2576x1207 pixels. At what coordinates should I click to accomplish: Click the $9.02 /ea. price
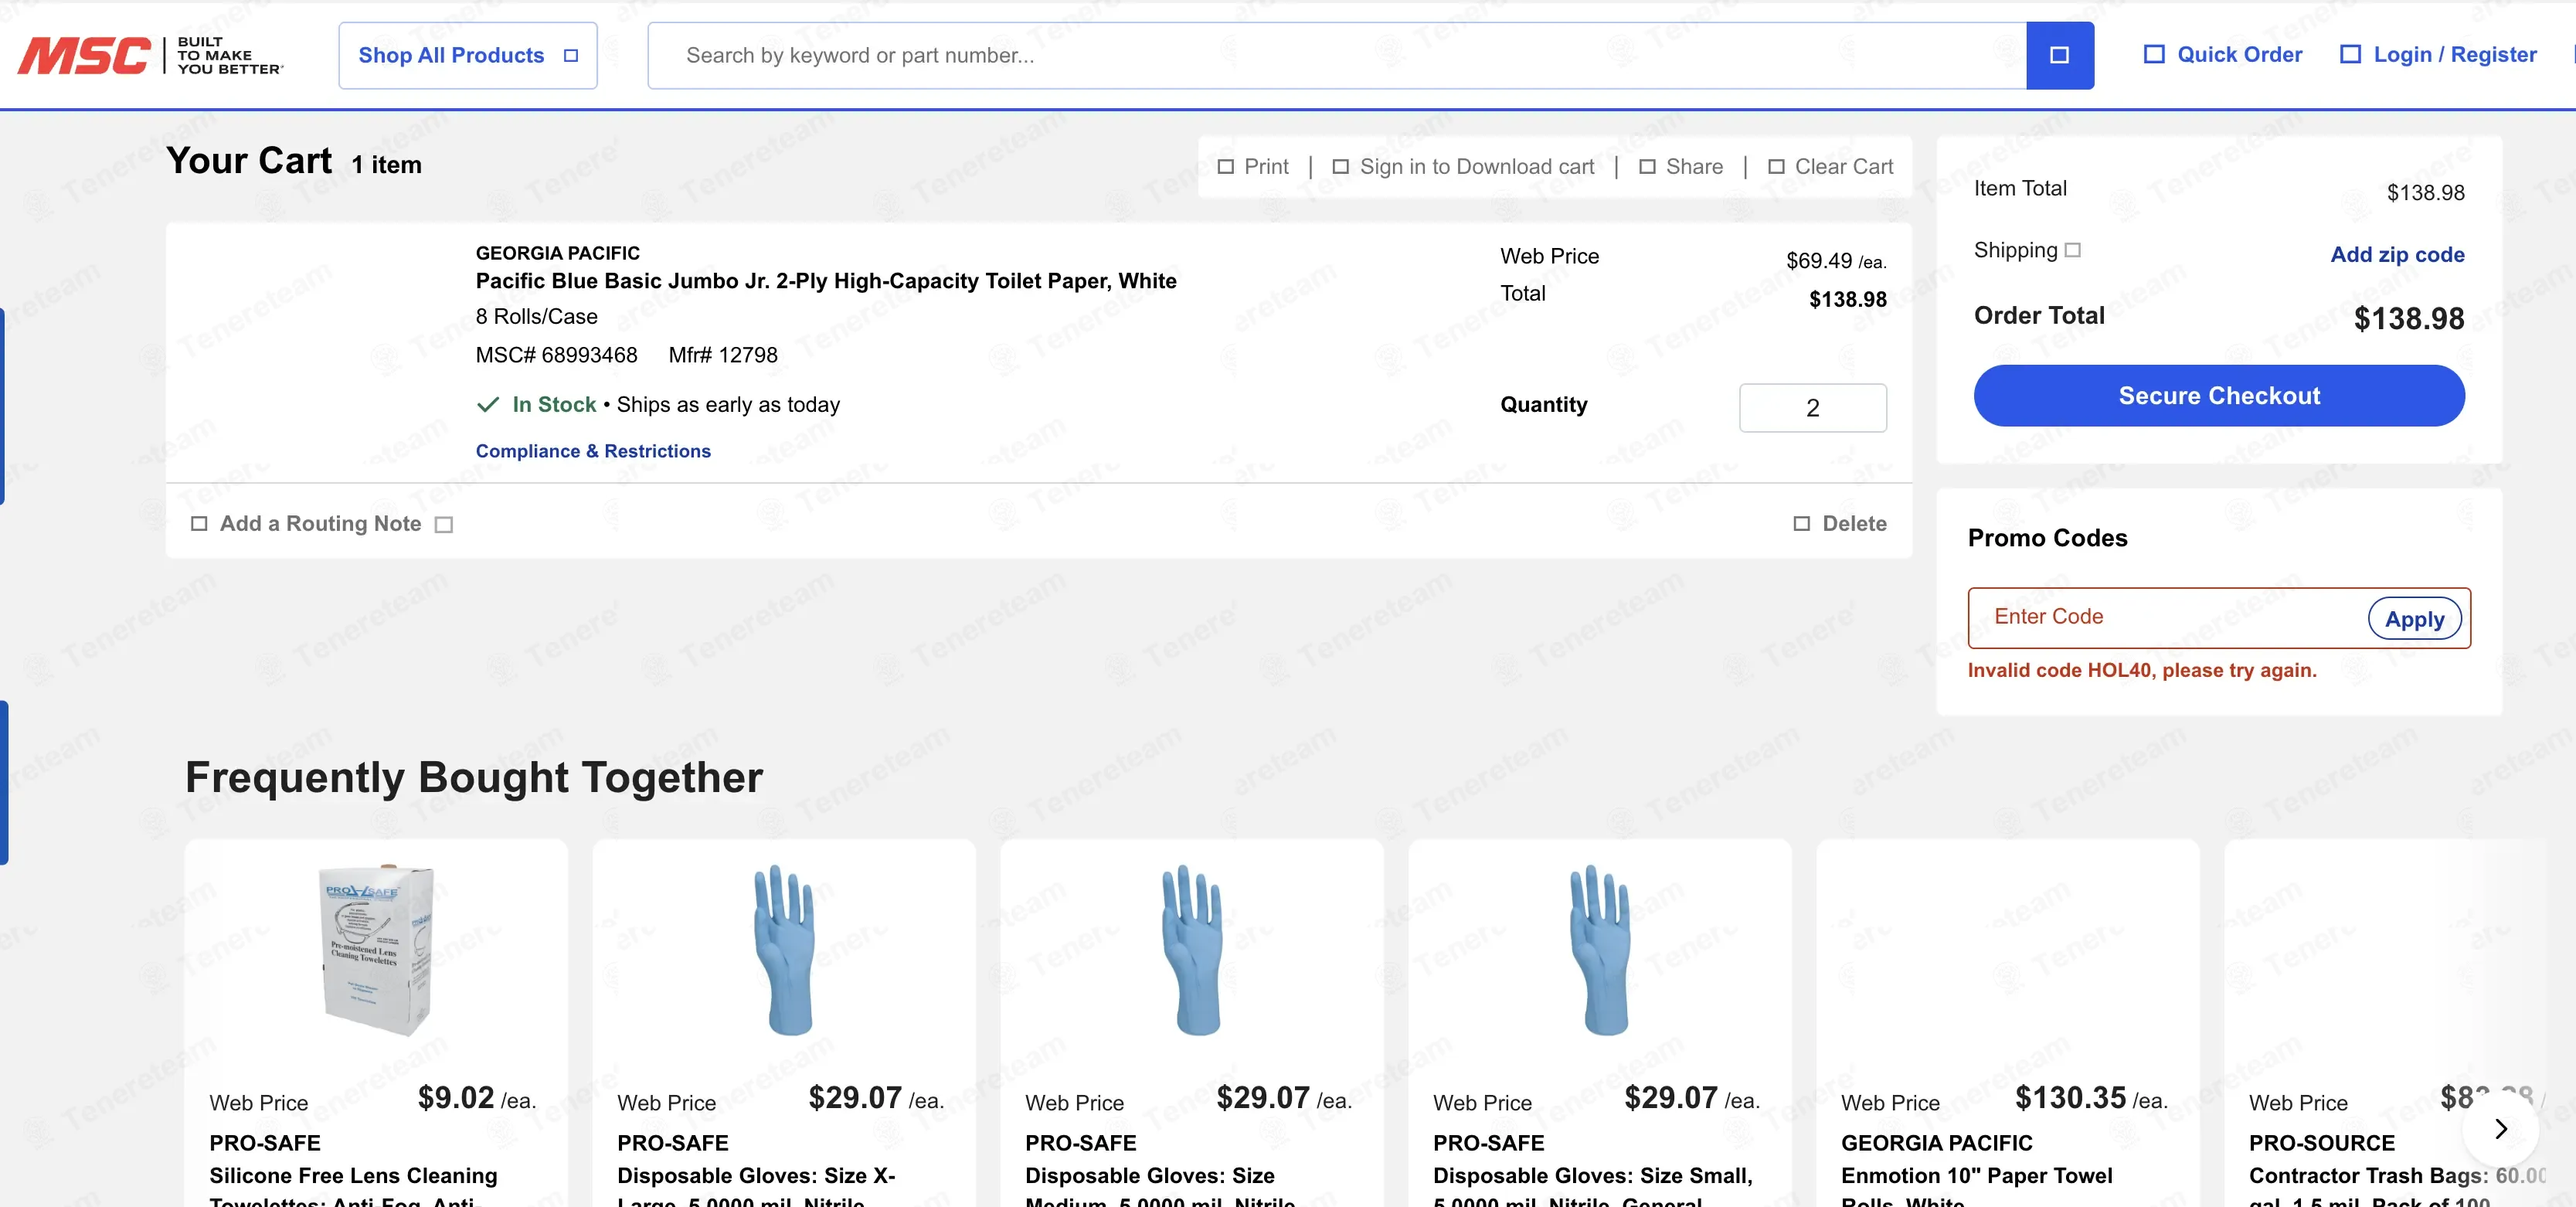click(x=477, y=1098)
